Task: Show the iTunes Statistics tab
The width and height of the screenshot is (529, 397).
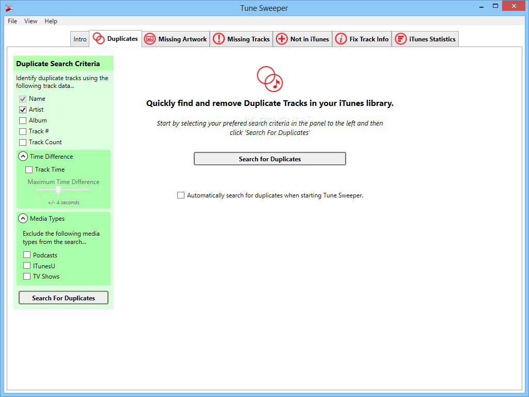Action: click(425, 39)
